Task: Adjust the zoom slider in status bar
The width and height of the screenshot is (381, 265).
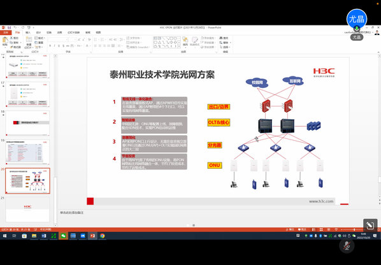Action: click(x=354, y=229)
